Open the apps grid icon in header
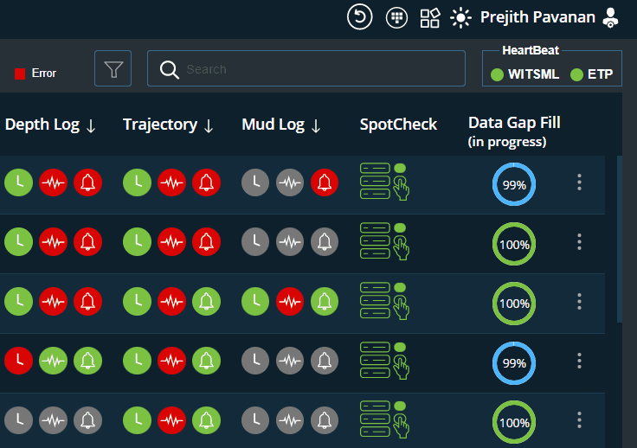The width and height of the screenshot is (637, 448). tap(396, 17)
